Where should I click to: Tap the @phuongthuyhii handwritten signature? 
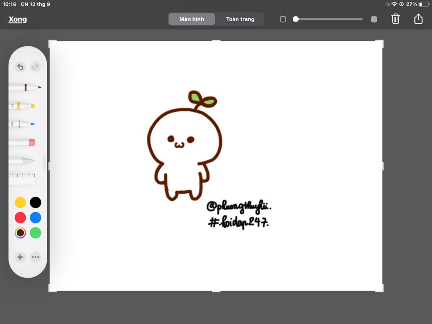(239, 208)
